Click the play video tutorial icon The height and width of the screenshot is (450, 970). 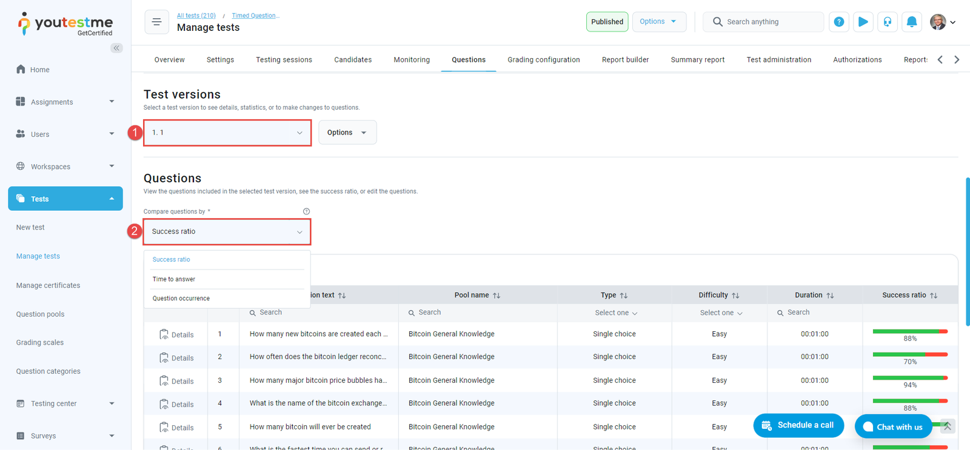click(863, 22)
